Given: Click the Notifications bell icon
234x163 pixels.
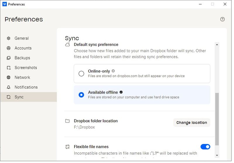Looking at the screenshot, I should point(8,87).
